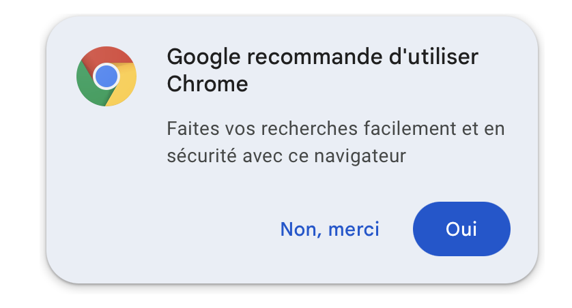Choose Oui to switch to Chrome

click(x=461, y=229)
